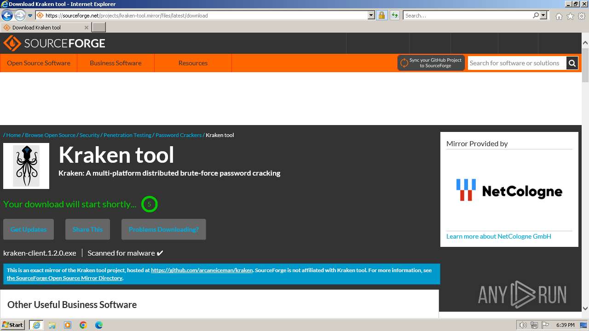The height and width of the screenshot is (331, 589).
Task: Click the browser Forward arrow button
Action: [19, 16]
